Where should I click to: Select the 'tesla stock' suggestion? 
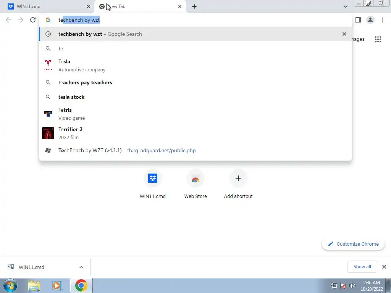[x=195, y=97]
